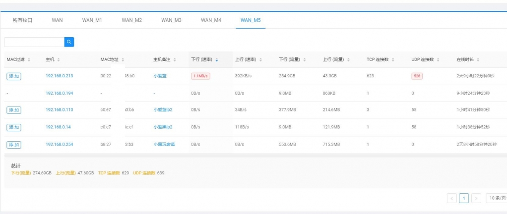Image resolution: width=507 pixels, height=214 pixels.
Task: Sort by MAC过滤 column arrows
Action: tap(29, 60)
